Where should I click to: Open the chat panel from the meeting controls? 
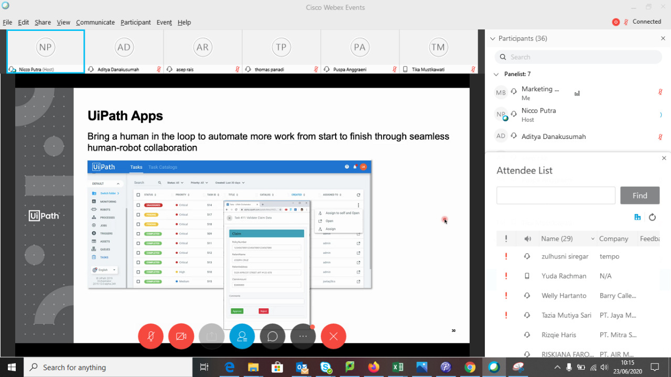pos(272,337)
